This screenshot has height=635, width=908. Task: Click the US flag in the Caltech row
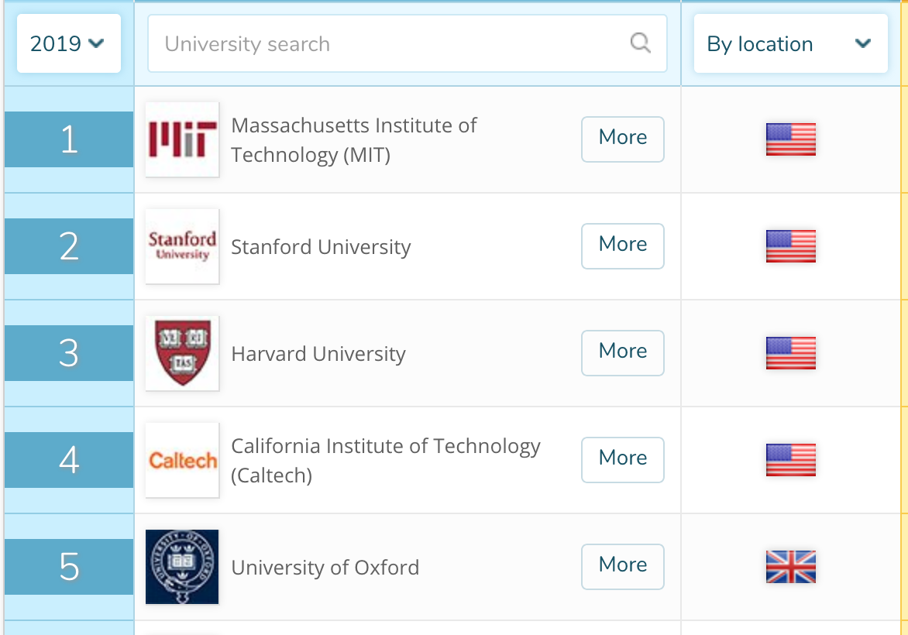point(790,460)
